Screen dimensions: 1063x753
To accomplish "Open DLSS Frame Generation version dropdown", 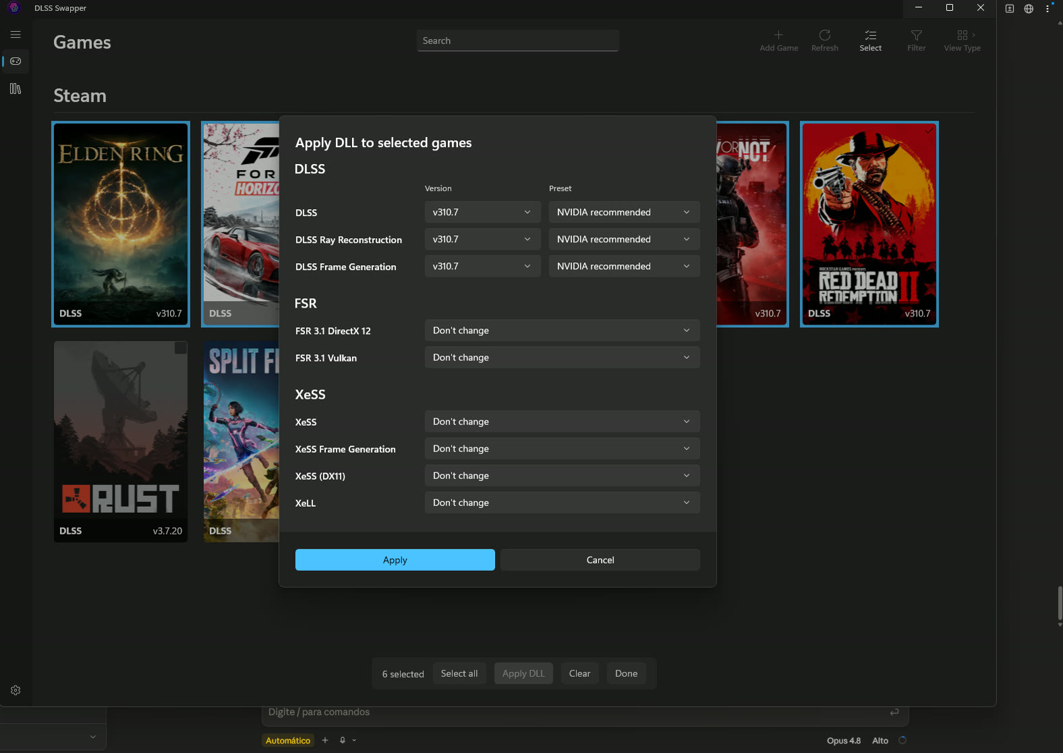I will click(483, 266).
